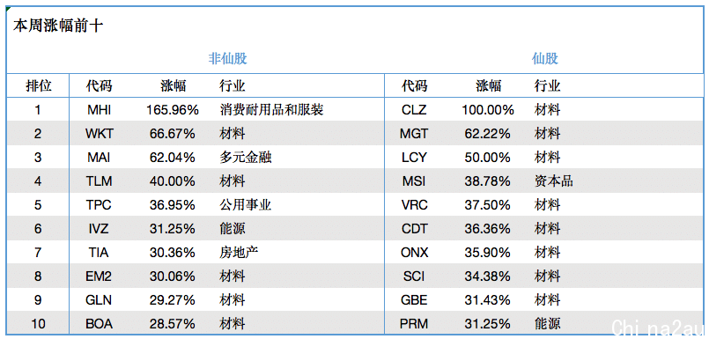709x339 pixels.
Task: Select the 资本品 industry cell
Action: pyautogui.click(x=553, y=181)
